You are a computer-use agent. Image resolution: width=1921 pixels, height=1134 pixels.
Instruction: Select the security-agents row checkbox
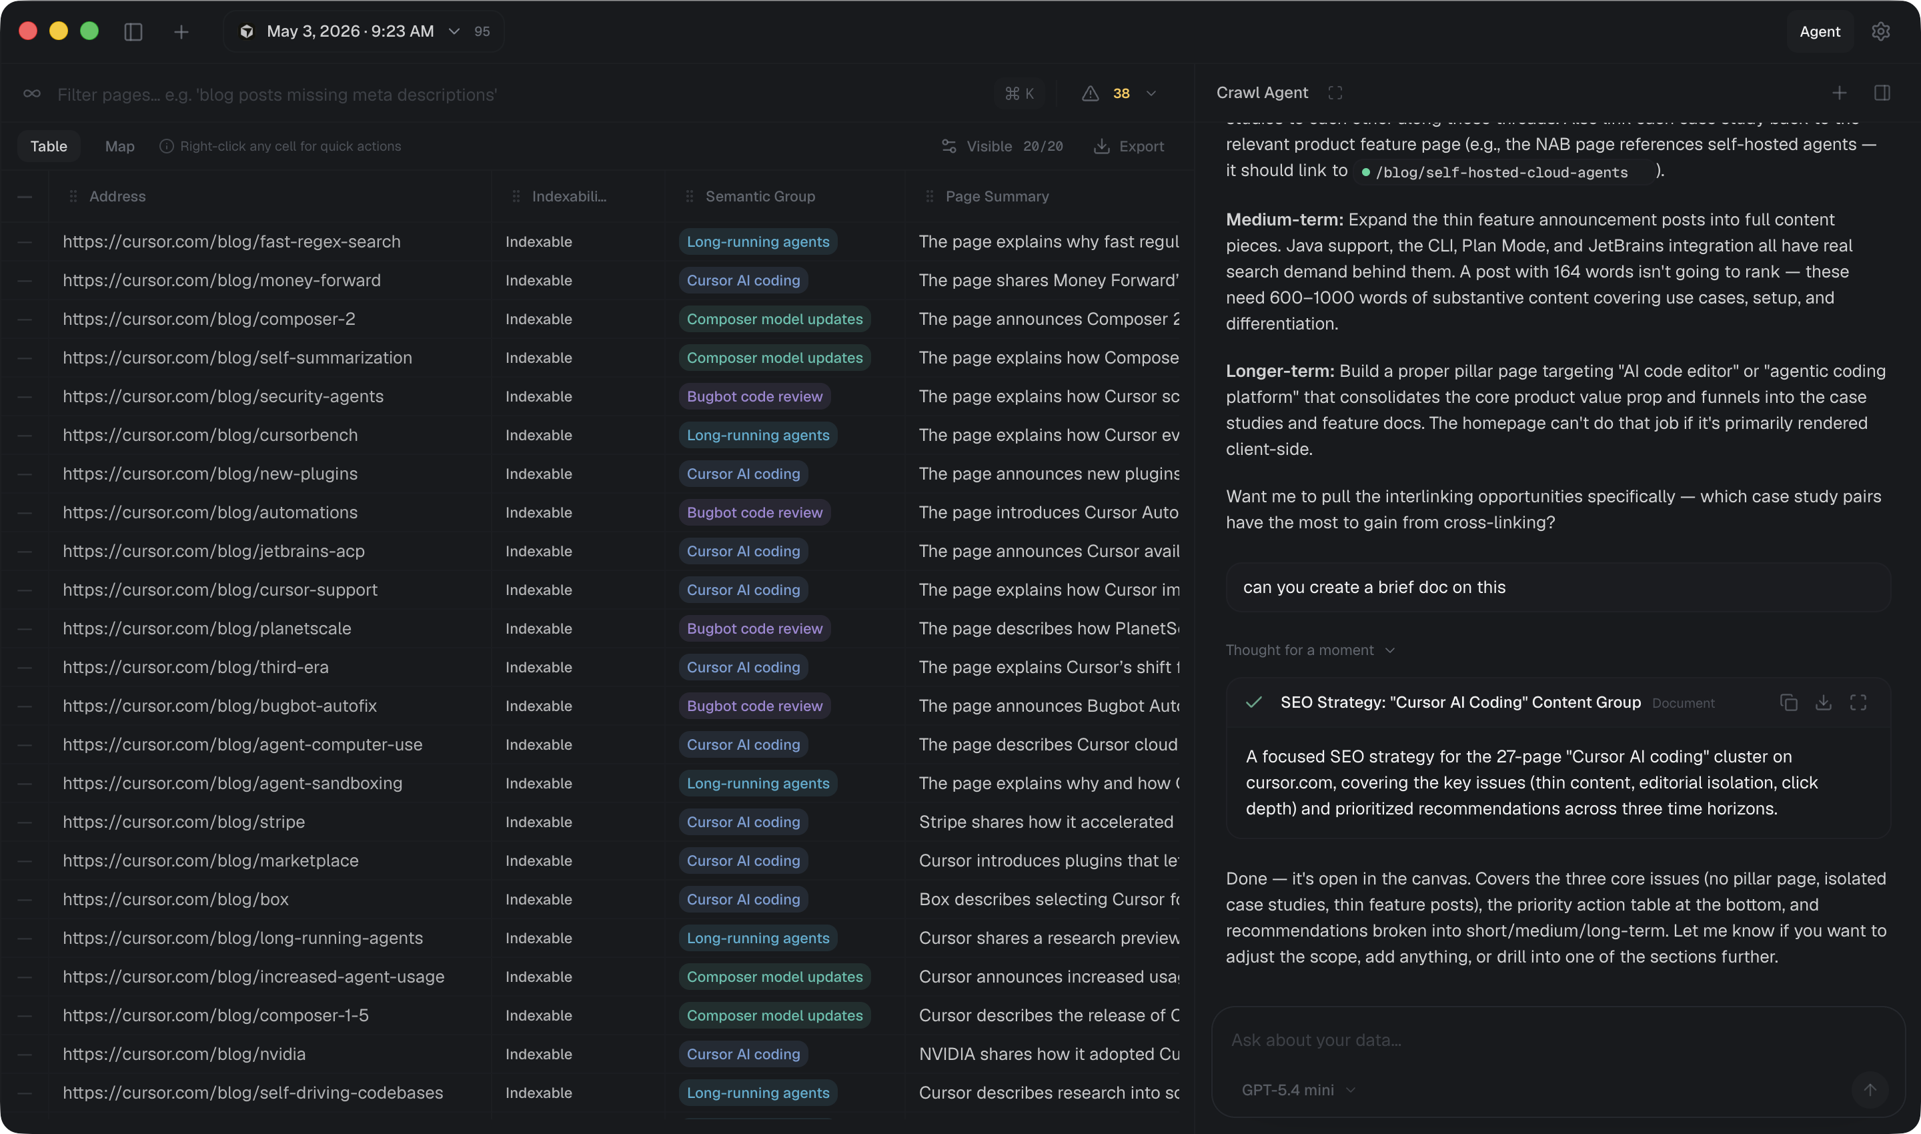25,397
